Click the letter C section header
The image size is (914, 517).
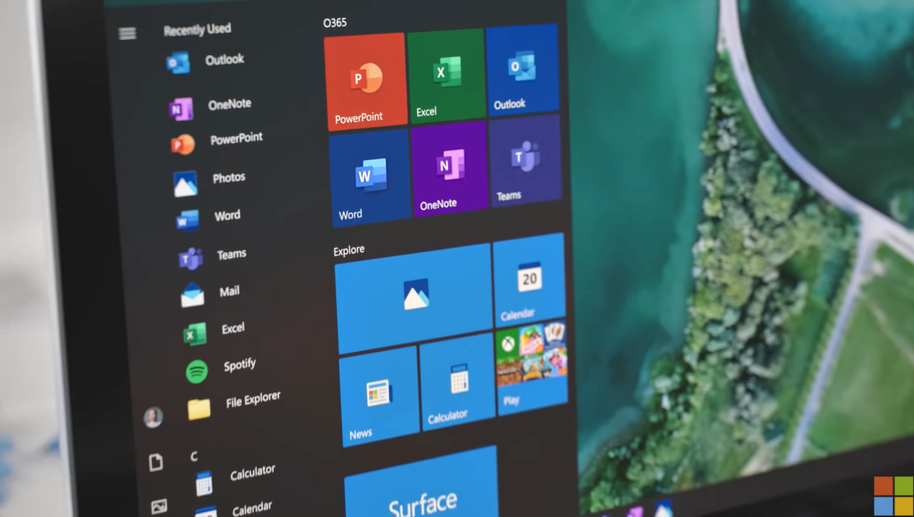coord(194,456)
